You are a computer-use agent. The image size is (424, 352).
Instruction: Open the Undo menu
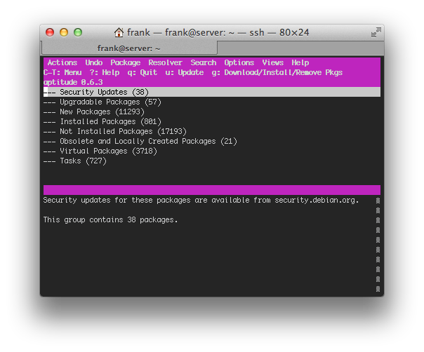click(94, 62)
